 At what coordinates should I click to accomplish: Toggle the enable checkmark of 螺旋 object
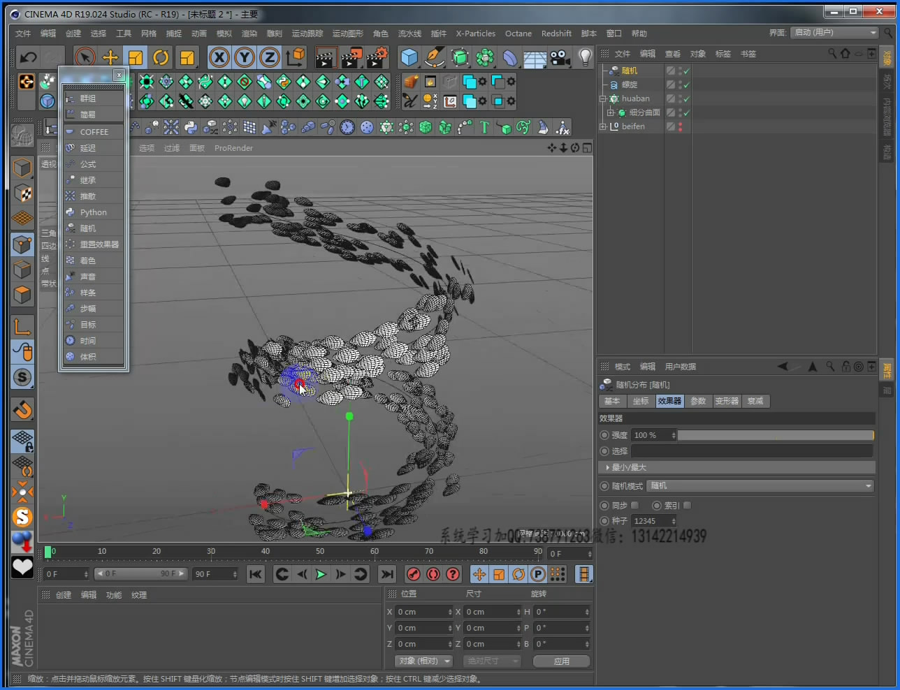[686, 85]
